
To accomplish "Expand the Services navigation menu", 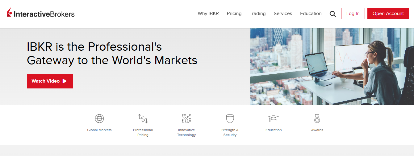I will point(283,14).
